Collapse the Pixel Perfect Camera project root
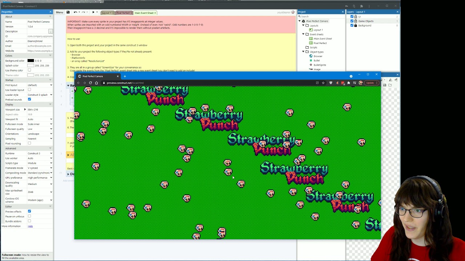Viewport: 465px width, 261px height. (299, 21)
